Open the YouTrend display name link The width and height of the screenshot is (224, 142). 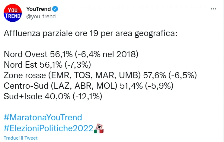[x=38, y=9]
